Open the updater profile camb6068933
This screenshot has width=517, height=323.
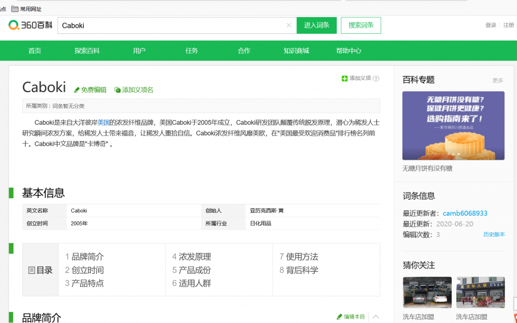pos(465,213)
